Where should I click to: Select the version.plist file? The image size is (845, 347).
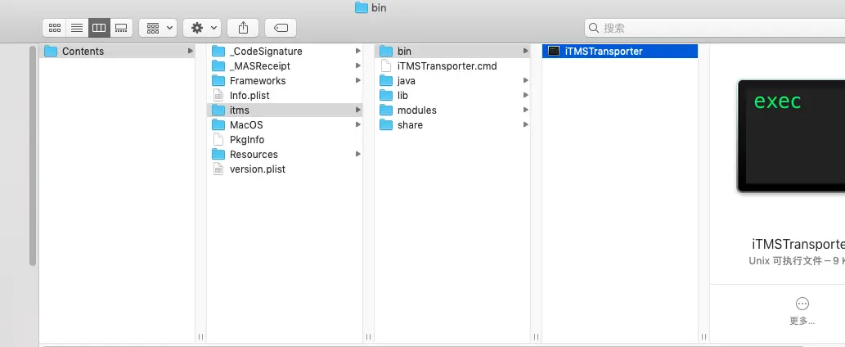(285, 169)
